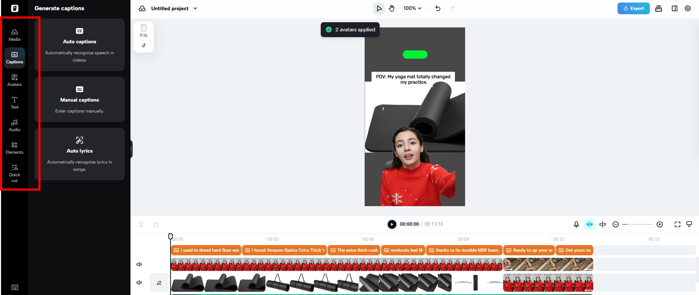Click the split-at-playhead icon near microphone
This screenshot has height=295, width=699.
coord(603,224)
